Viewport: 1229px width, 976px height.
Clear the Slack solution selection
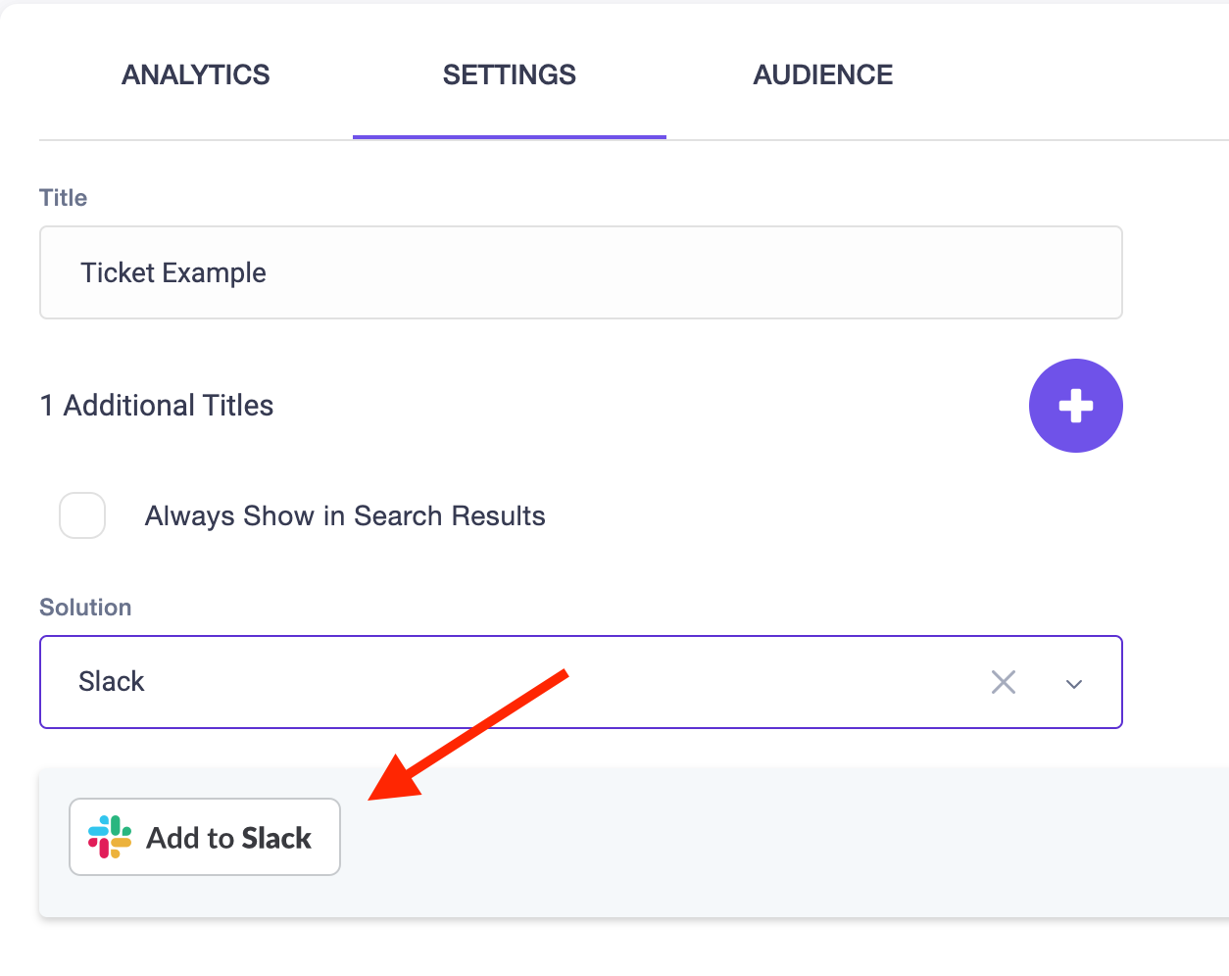(x=1004, y=682)
